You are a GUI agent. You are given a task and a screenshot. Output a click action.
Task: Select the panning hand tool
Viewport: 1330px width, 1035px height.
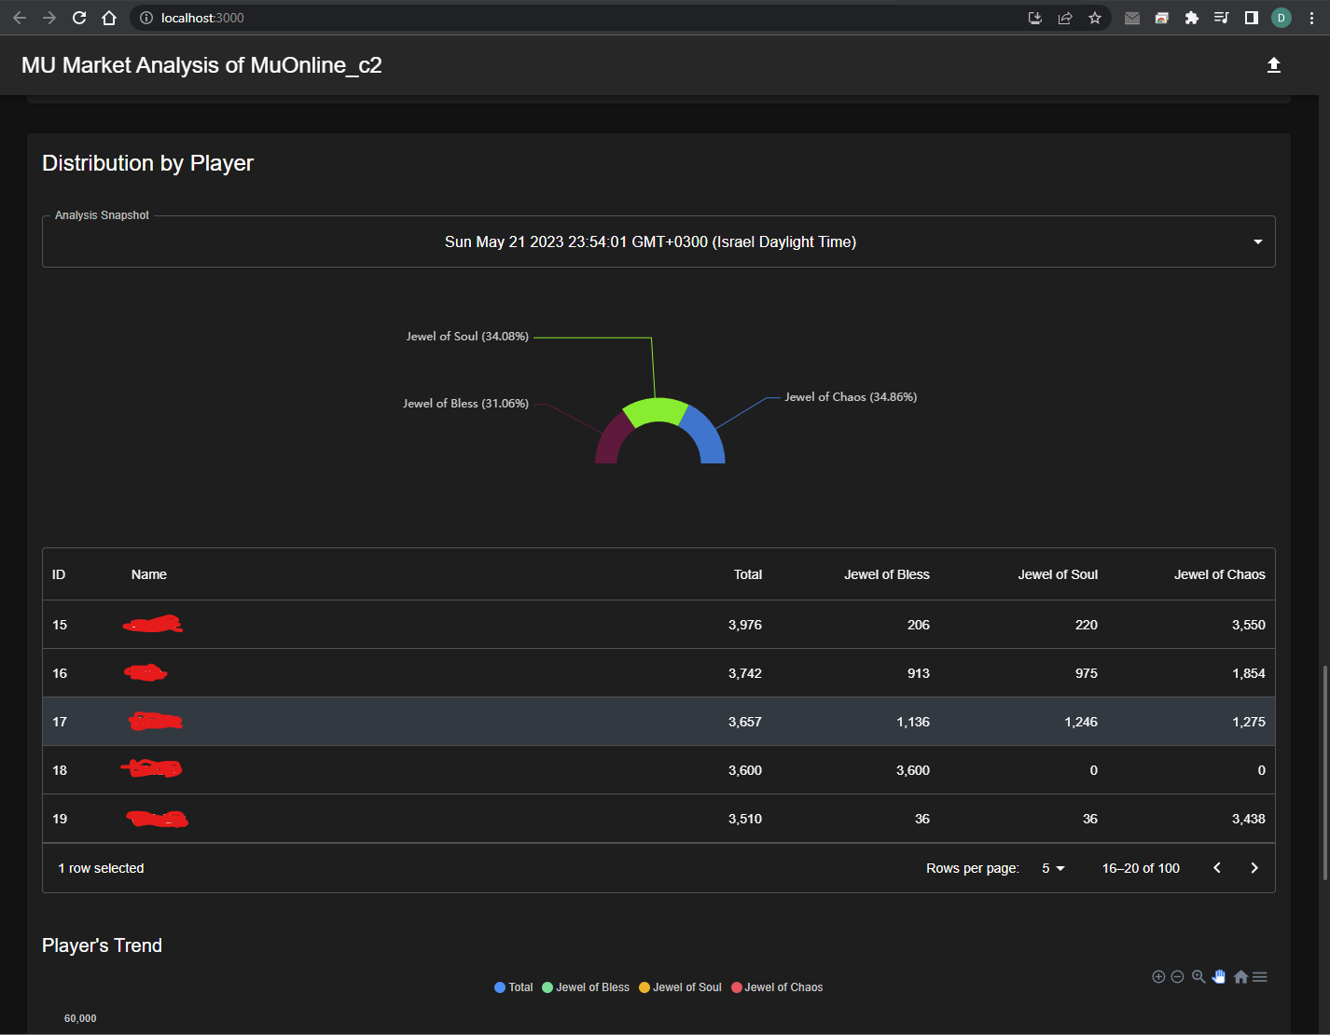(x=1219, y=976)
